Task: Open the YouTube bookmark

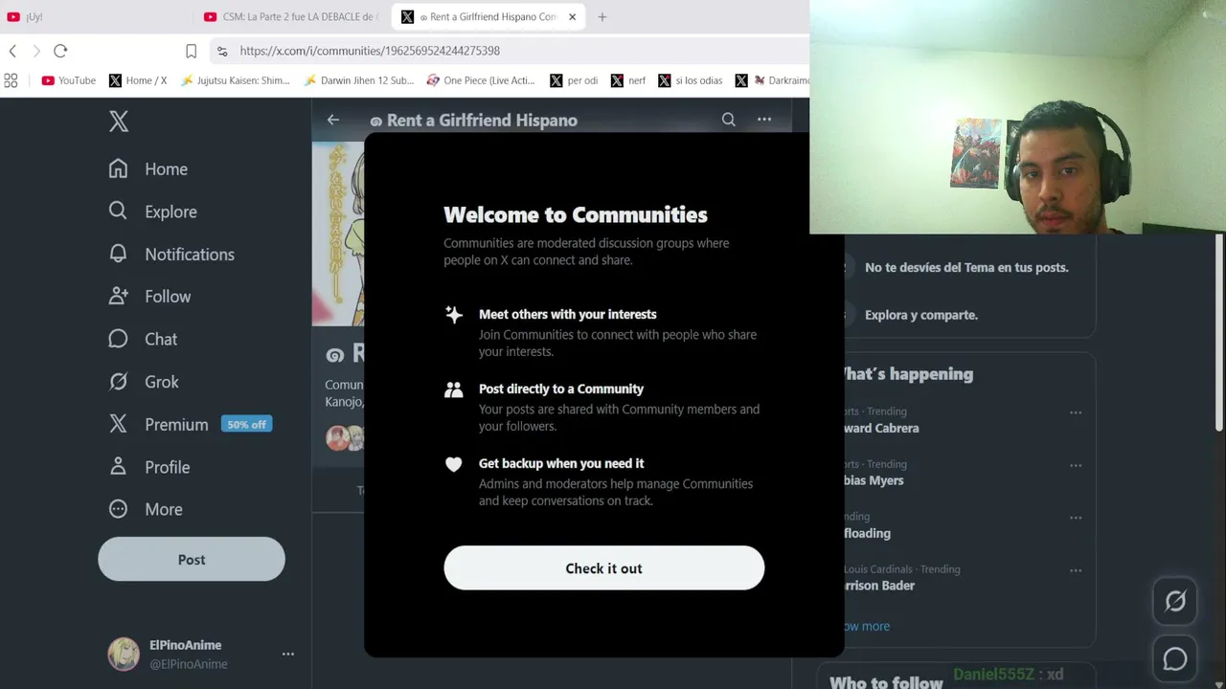Action: [68, 80]
